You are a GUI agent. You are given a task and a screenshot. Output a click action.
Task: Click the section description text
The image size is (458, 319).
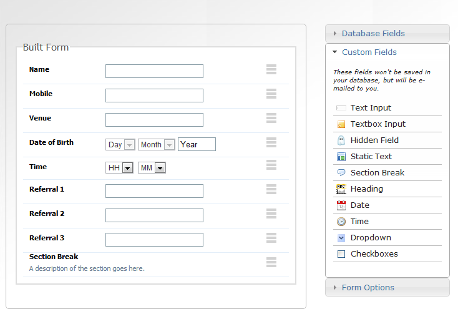point(87,268)
